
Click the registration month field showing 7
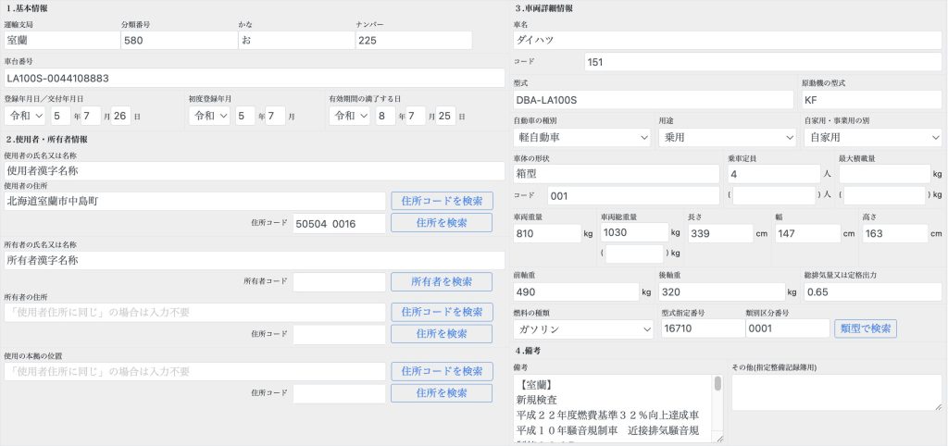(x=91, y=116)
